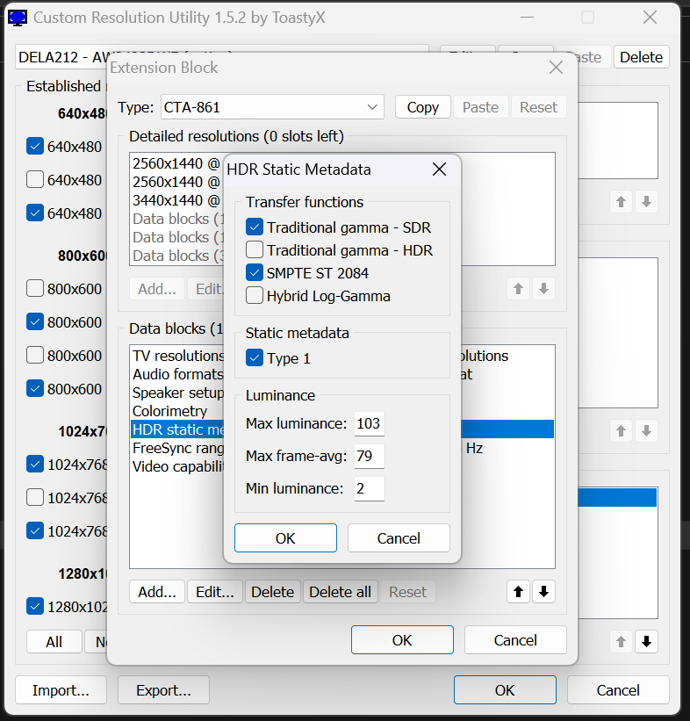This screenshot has height=721, width=690.
Task: Click the up arrow beside detailed resolutions list
Action: coord(519,288)
